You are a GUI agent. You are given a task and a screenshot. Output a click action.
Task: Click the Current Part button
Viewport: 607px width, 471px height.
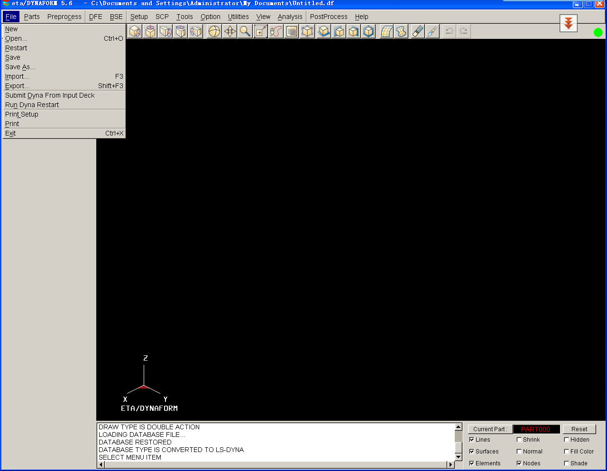tap(490, 429)
